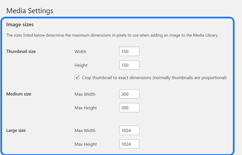
Task: Click the Large size 'Max Width' label
Action: point(85,130)
